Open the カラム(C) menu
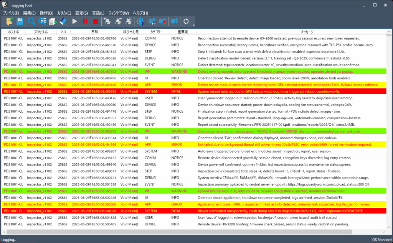This screenshot has width=393, height=243. coord(64,13)
